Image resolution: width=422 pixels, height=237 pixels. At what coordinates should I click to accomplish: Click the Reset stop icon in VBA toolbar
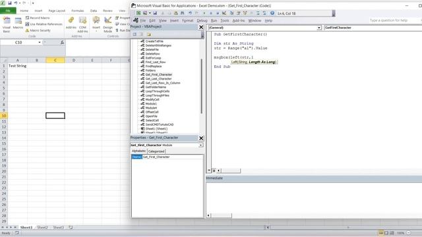[218, 13]
